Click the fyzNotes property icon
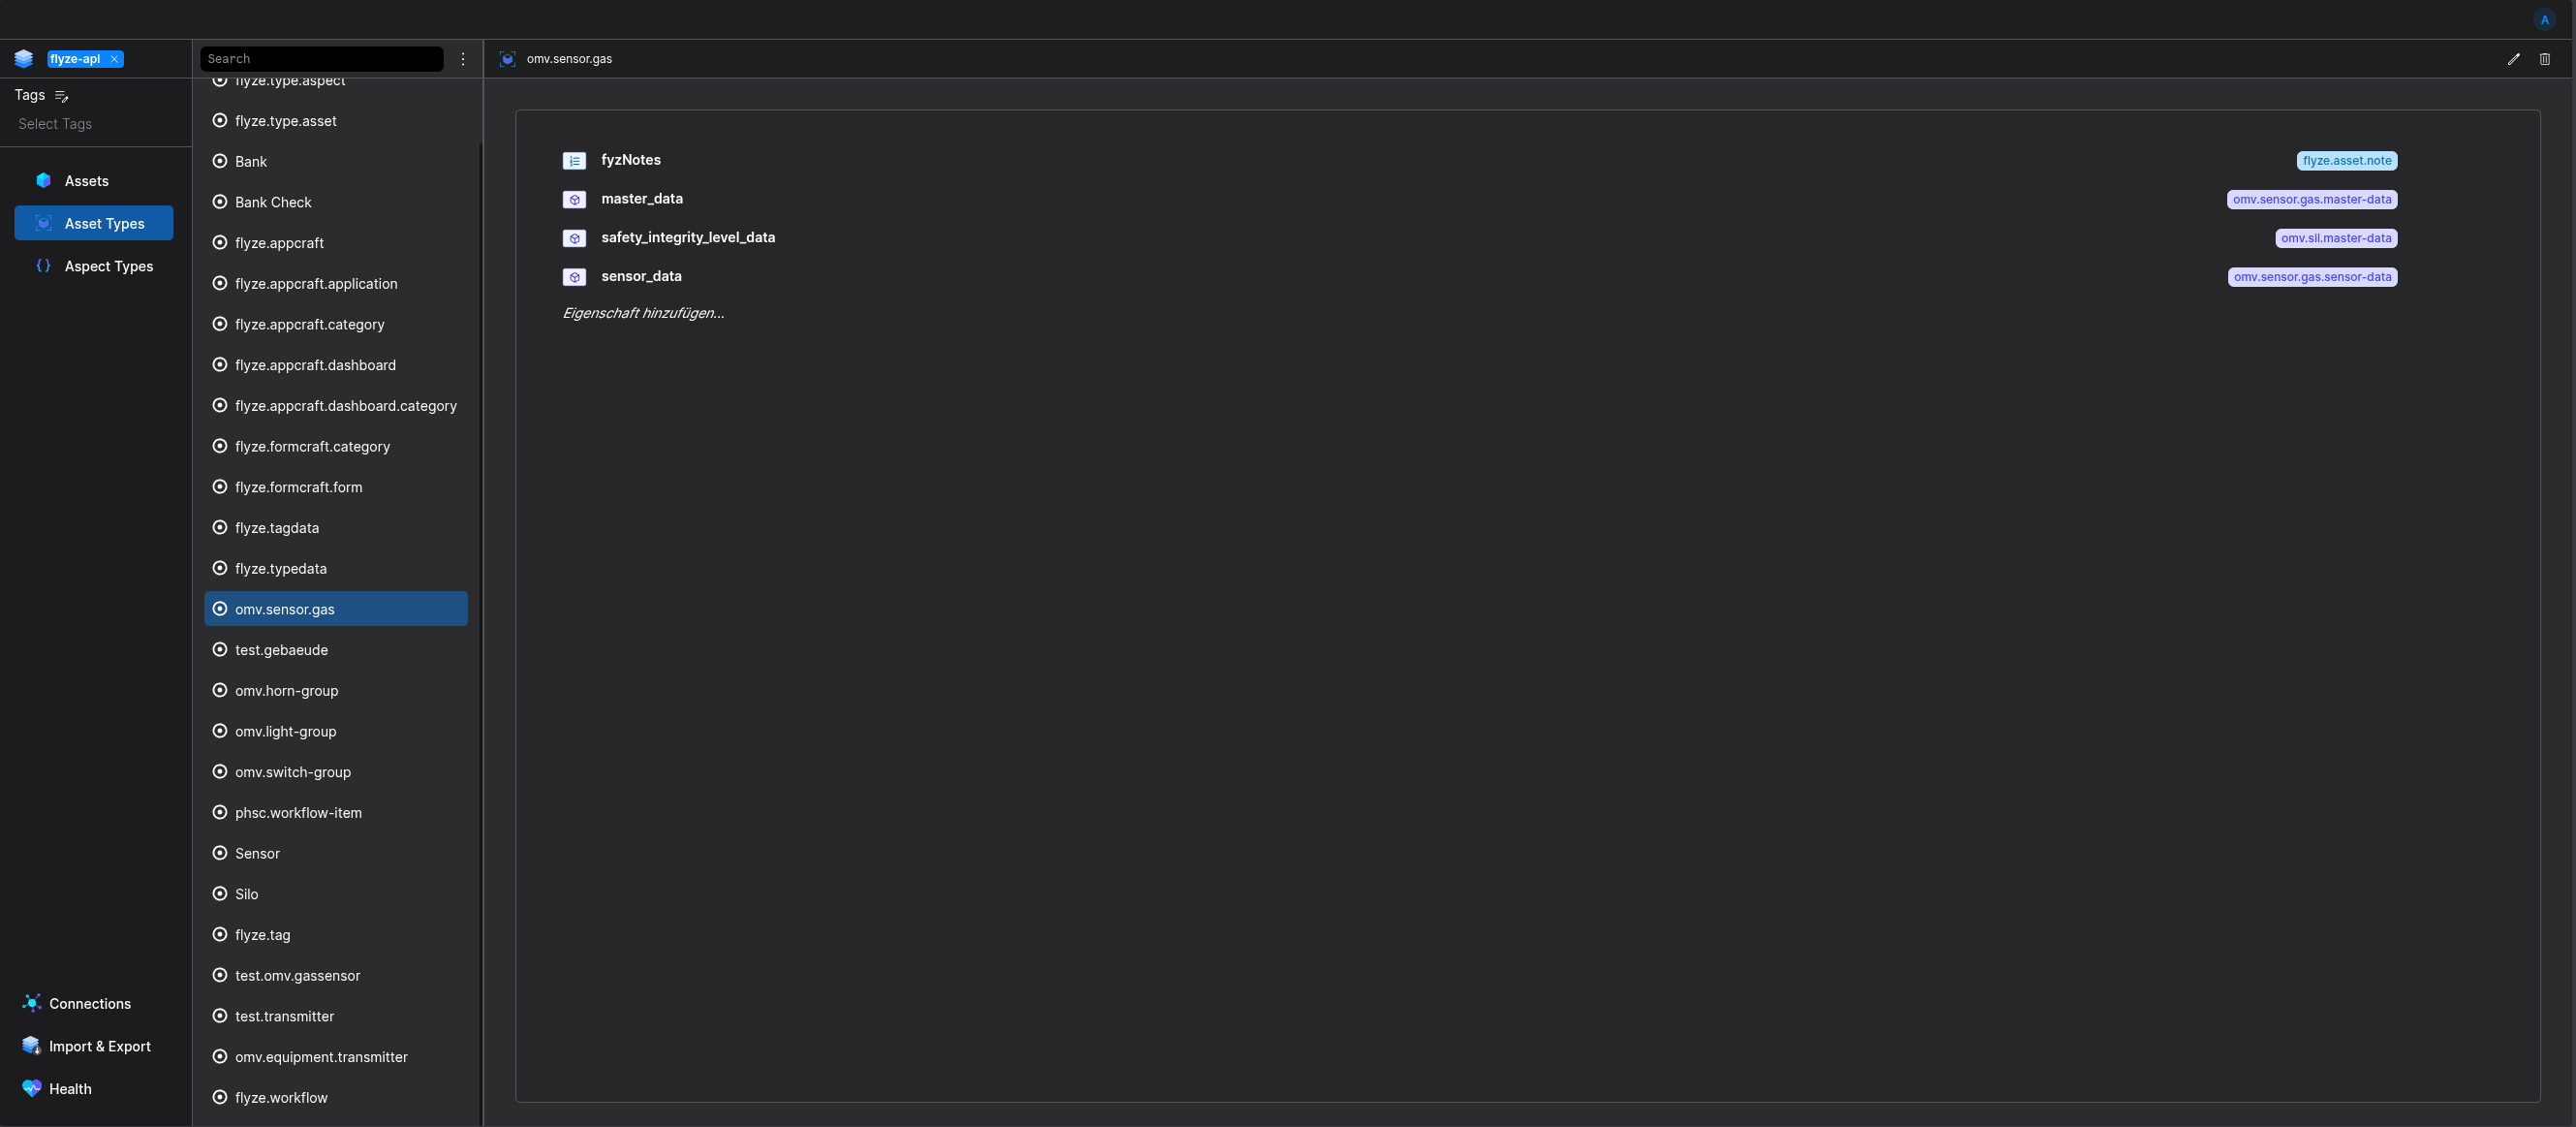The width and height of the screenshot is (2576, 1127). pyautogui.click(x=574, y=161)
